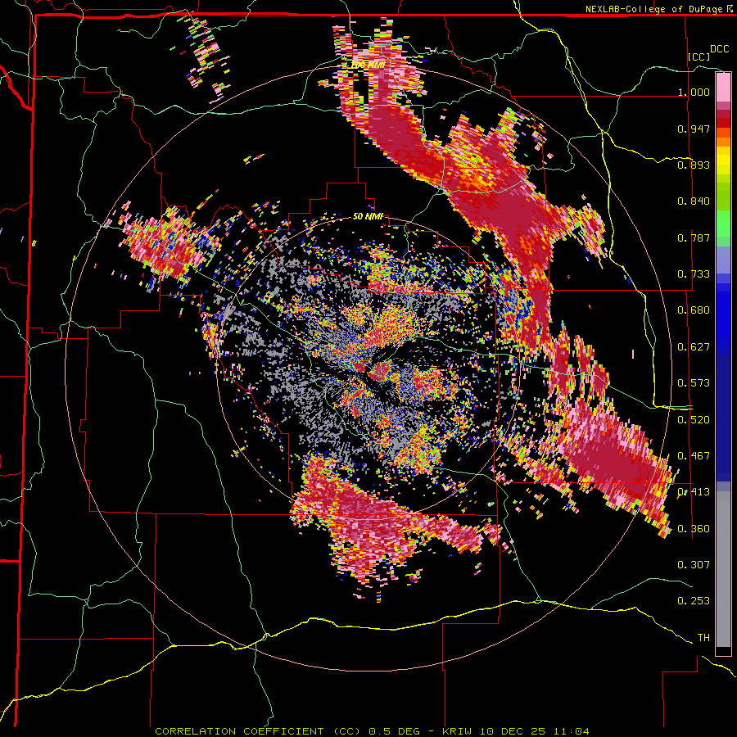Click the Correlation Coefficient caption at bottom

tap(372, 731)
